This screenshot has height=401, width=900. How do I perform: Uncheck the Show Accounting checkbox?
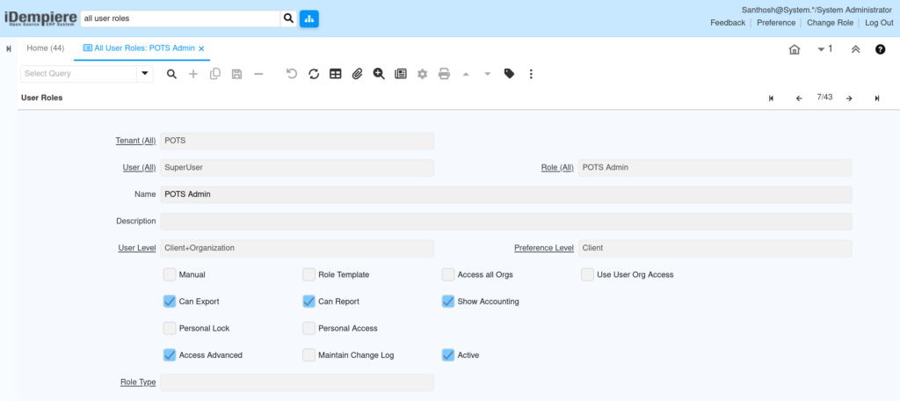coord(448,301)
